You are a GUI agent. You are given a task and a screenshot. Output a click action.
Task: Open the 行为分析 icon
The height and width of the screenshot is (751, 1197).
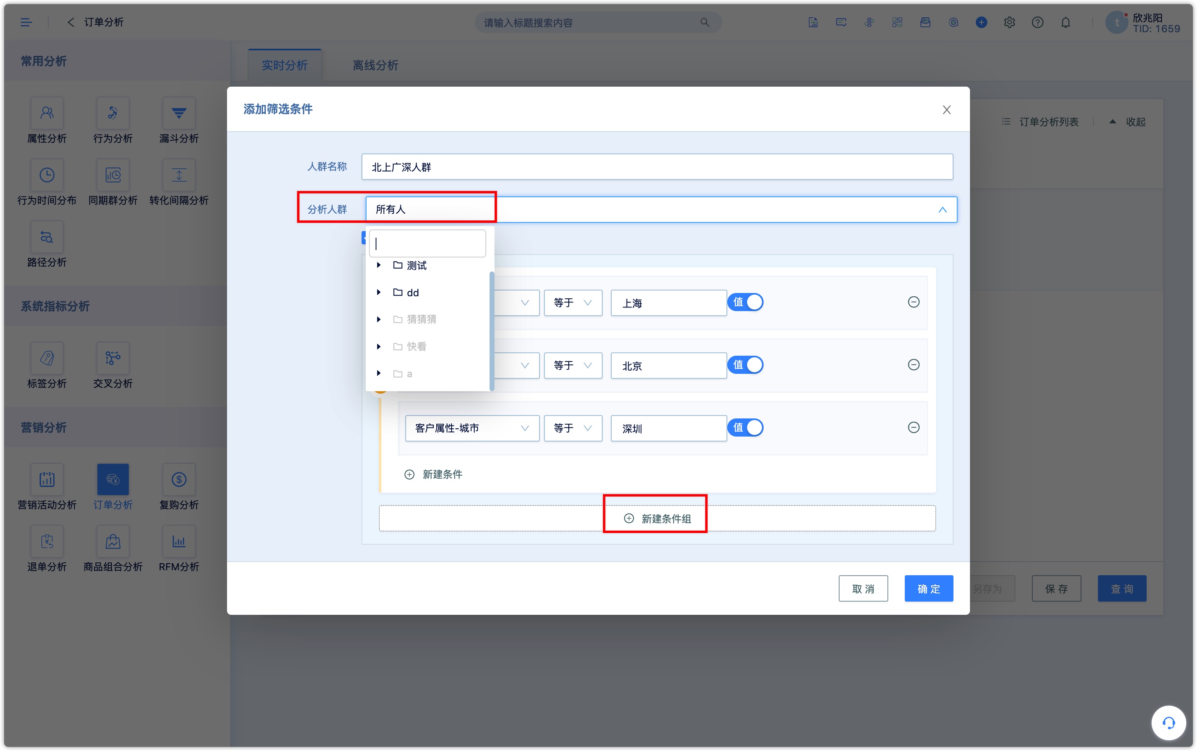tap(113, 113)
